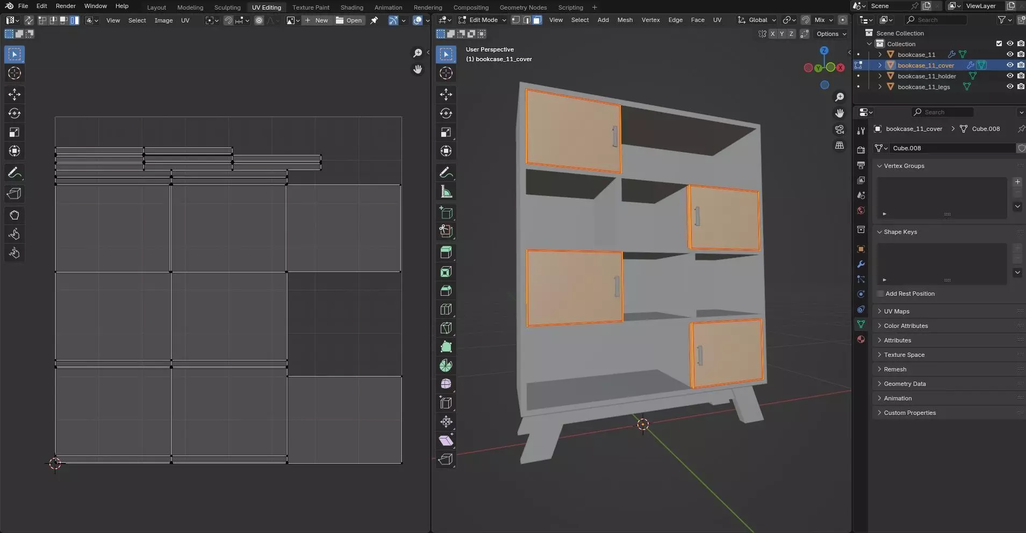Open the Material properties tab
Viewport: 1026px width, 533px height.
pyautogui.click(x=861, y=339)
